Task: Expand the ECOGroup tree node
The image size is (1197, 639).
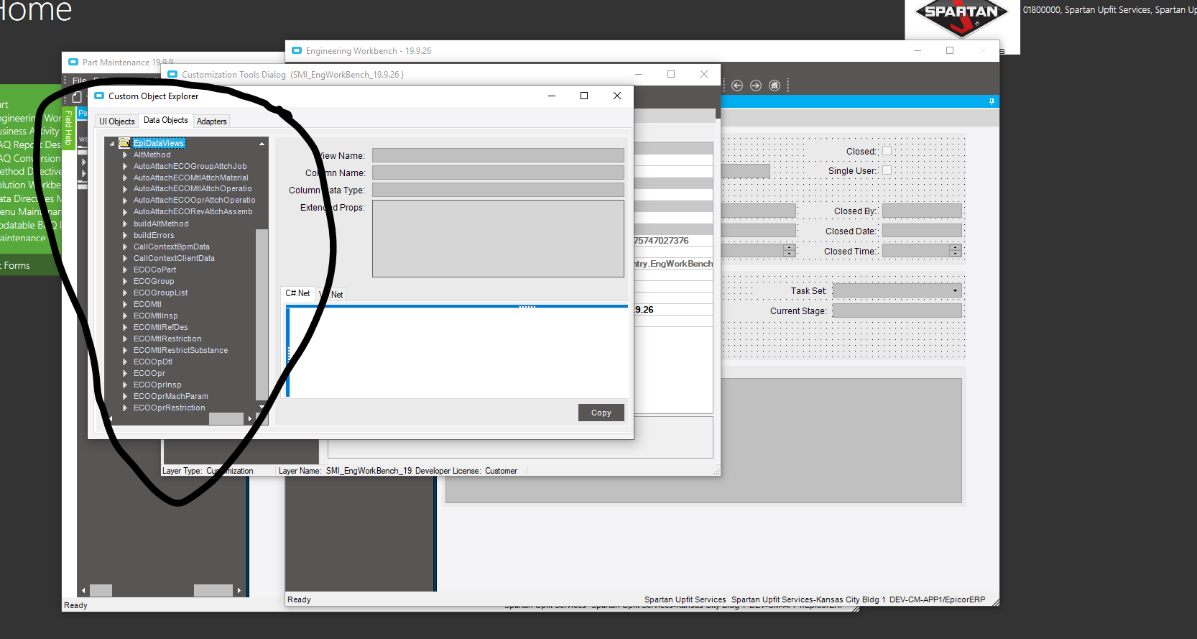Action: pyautogui.click(x=125, y=282)
